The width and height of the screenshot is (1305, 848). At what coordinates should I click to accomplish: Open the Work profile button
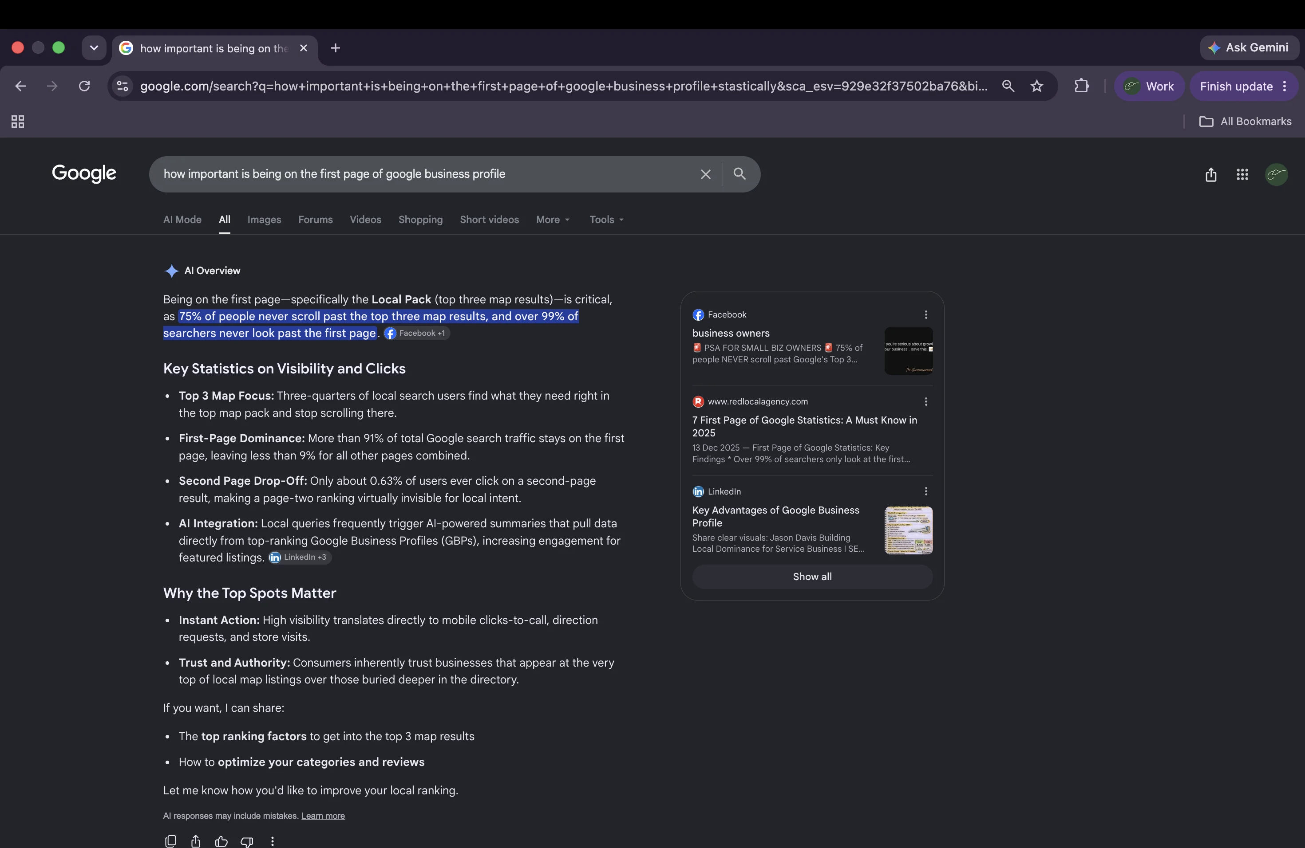1149,86
